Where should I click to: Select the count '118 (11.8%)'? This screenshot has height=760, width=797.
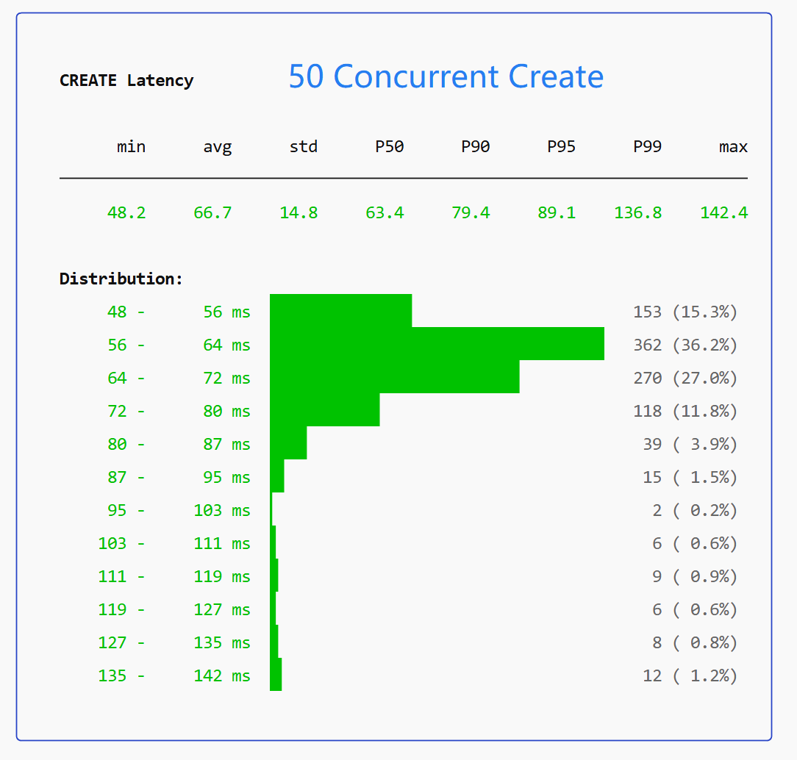(685, 411)
